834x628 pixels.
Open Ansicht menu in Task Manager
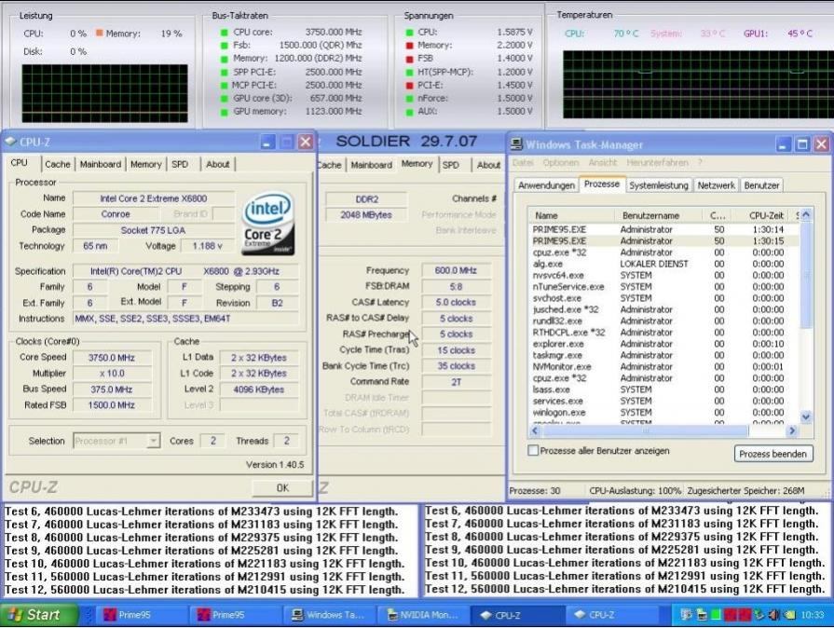603,163
